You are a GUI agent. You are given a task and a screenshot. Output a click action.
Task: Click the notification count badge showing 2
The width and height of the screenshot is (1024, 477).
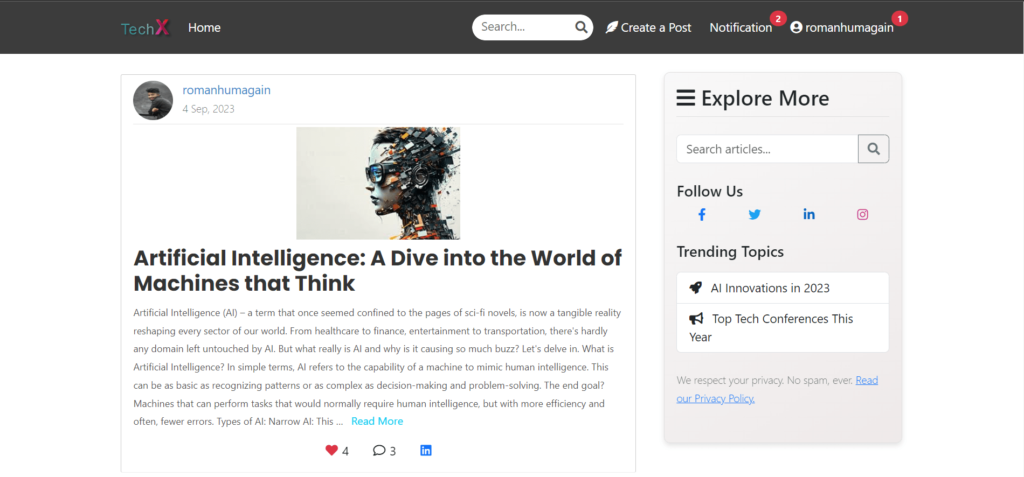tap(778, 19)
